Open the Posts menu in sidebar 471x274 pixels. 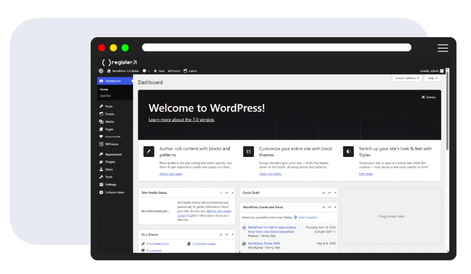109,106
